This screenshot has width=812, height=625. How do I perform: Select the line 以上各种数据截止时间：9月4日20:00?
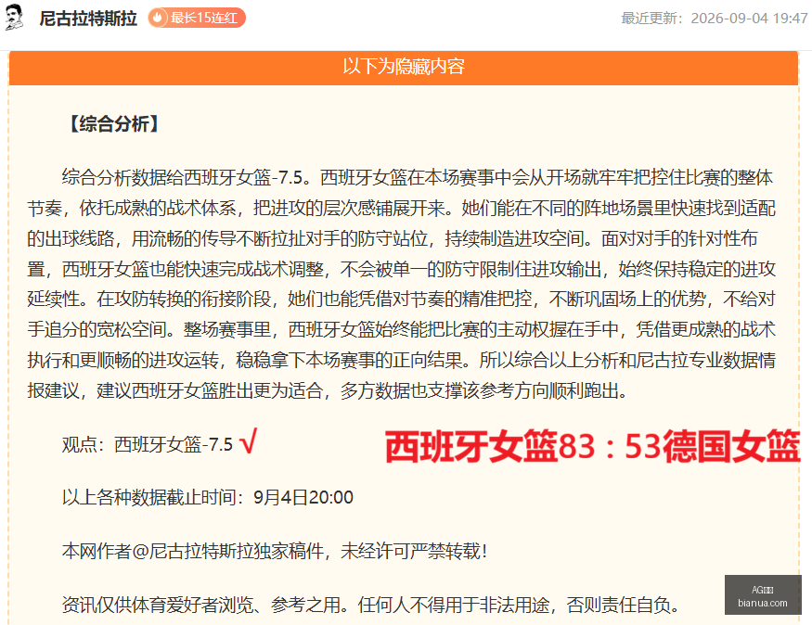click(x=208, y=498)
